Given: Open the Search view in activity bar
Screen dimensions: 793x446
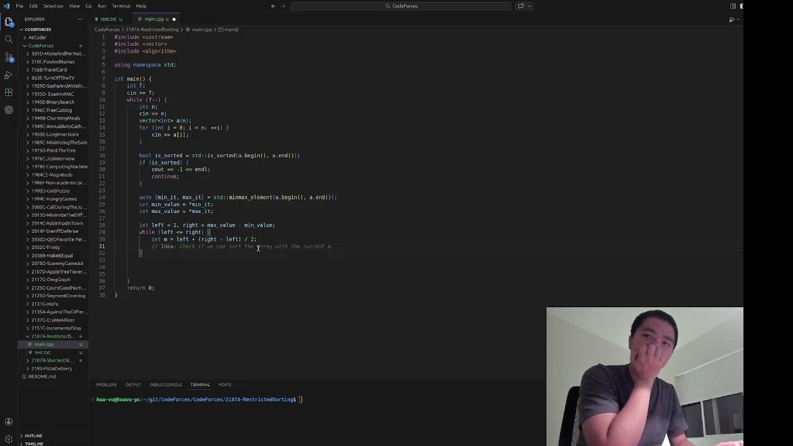Looking at the screenshot, I should point(9,40).
